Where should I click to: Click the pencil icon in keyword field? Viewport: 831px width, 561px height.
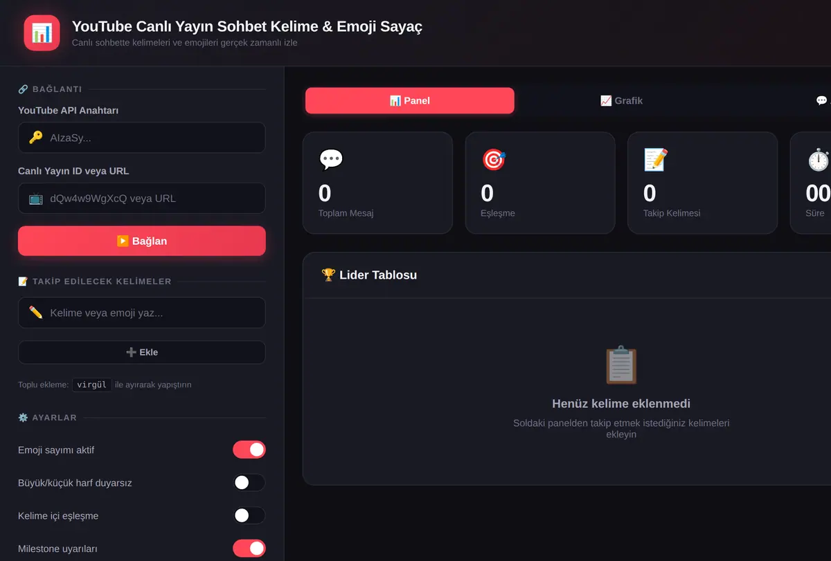36,313
